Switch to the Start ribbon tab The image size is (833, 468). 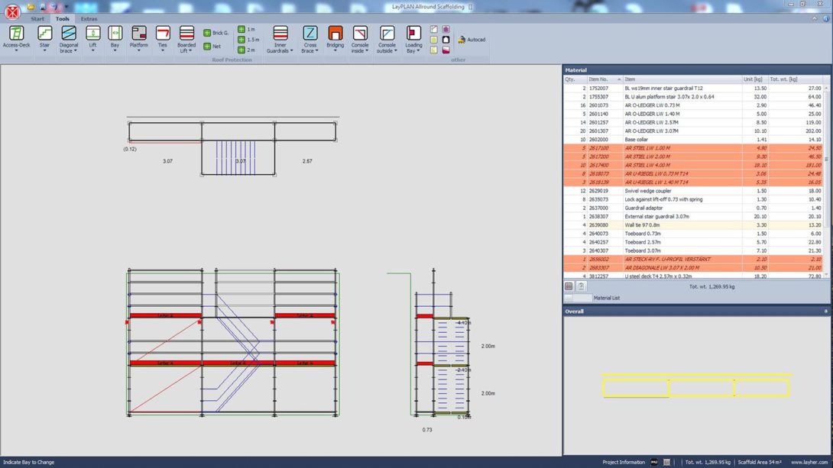(37, 18)
